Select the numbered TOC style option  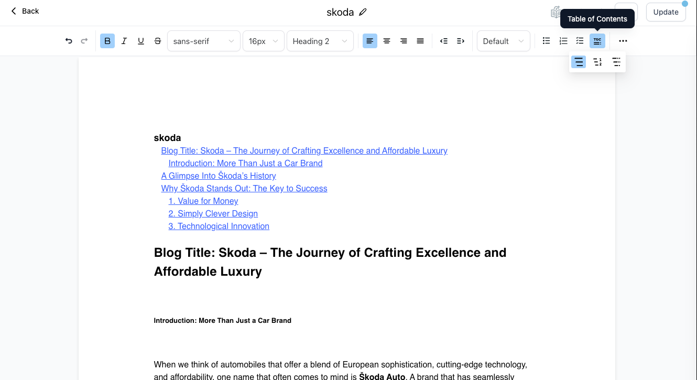click(597, 62)
